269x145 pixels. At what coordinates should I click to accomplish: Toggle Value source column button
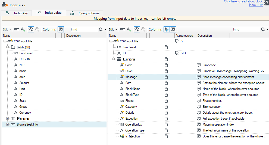point(166,29)
